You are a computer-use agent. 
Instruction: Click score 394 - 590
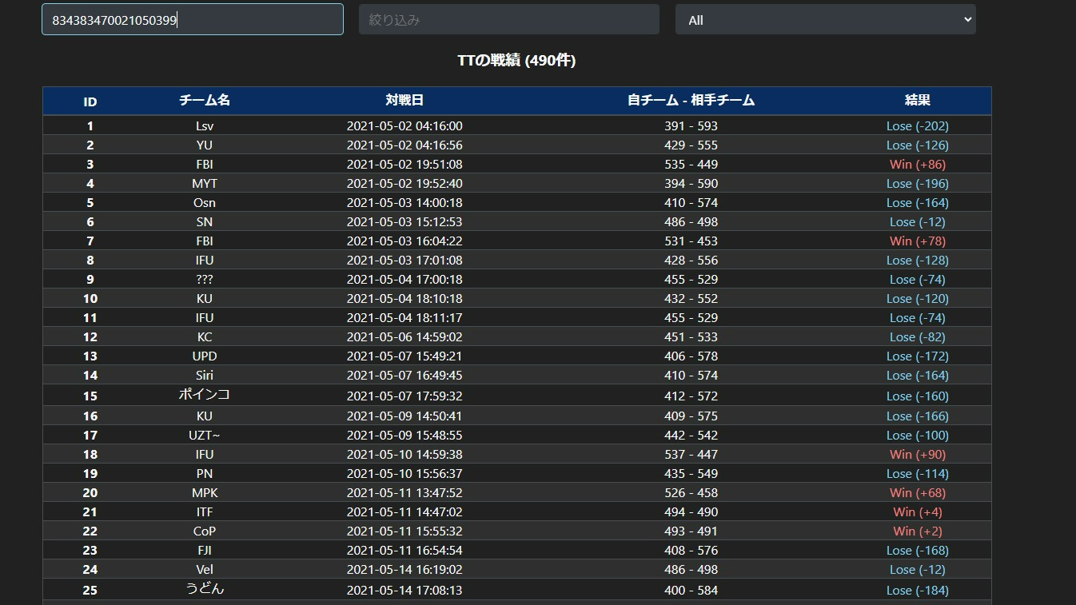[x=691, y=183]
